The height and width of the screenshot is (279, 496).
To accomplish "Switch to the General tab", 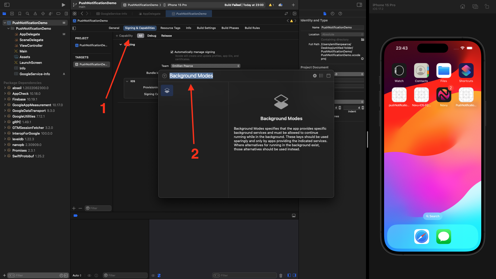I will [114, 28].
